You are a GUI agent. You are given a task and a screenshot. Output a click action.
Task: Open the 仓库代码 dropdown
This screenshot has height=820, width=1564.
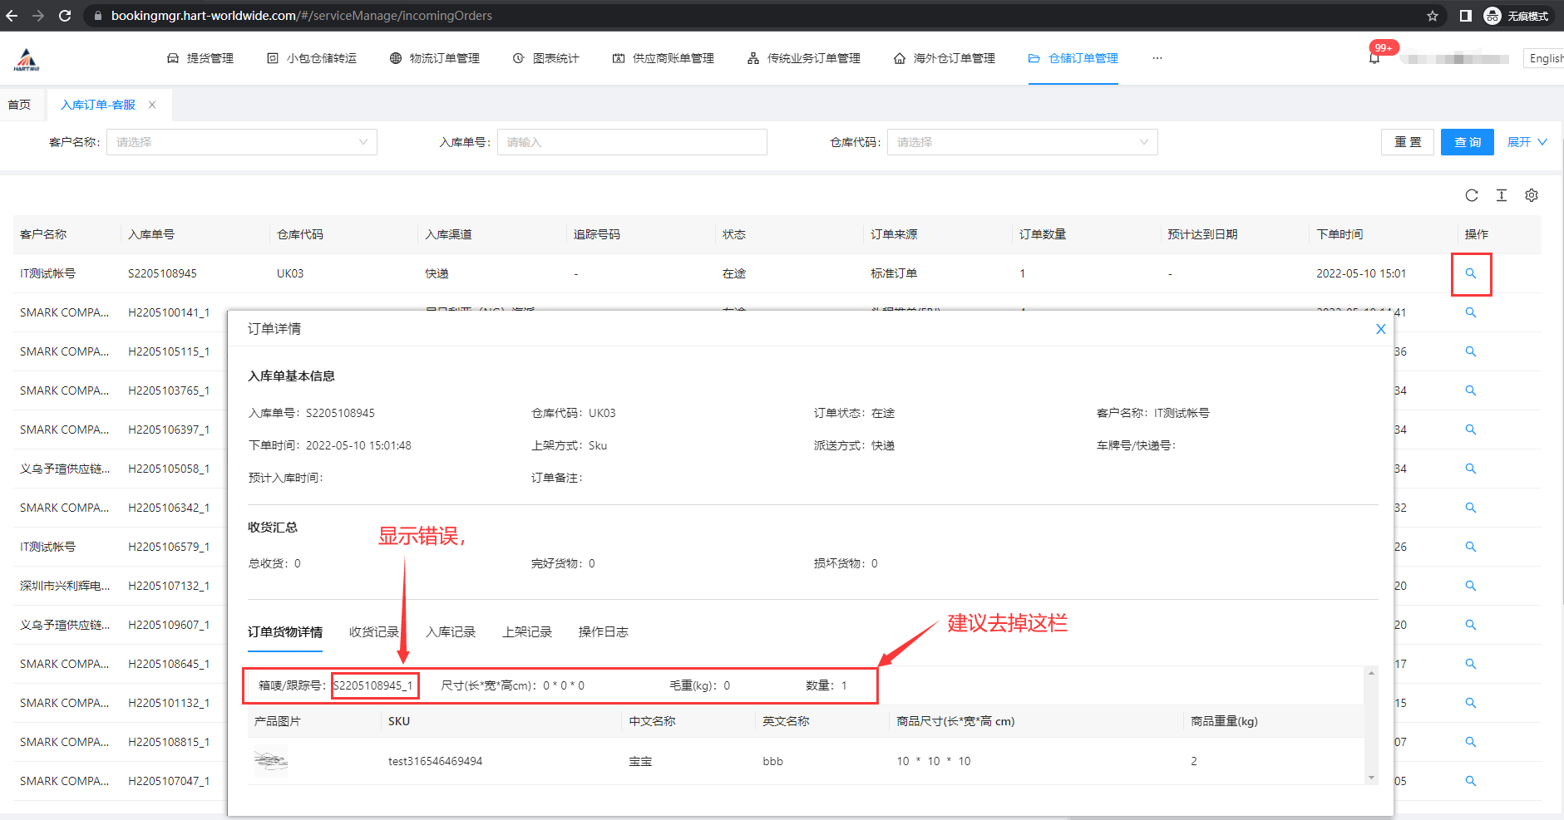pos(1022,142)
